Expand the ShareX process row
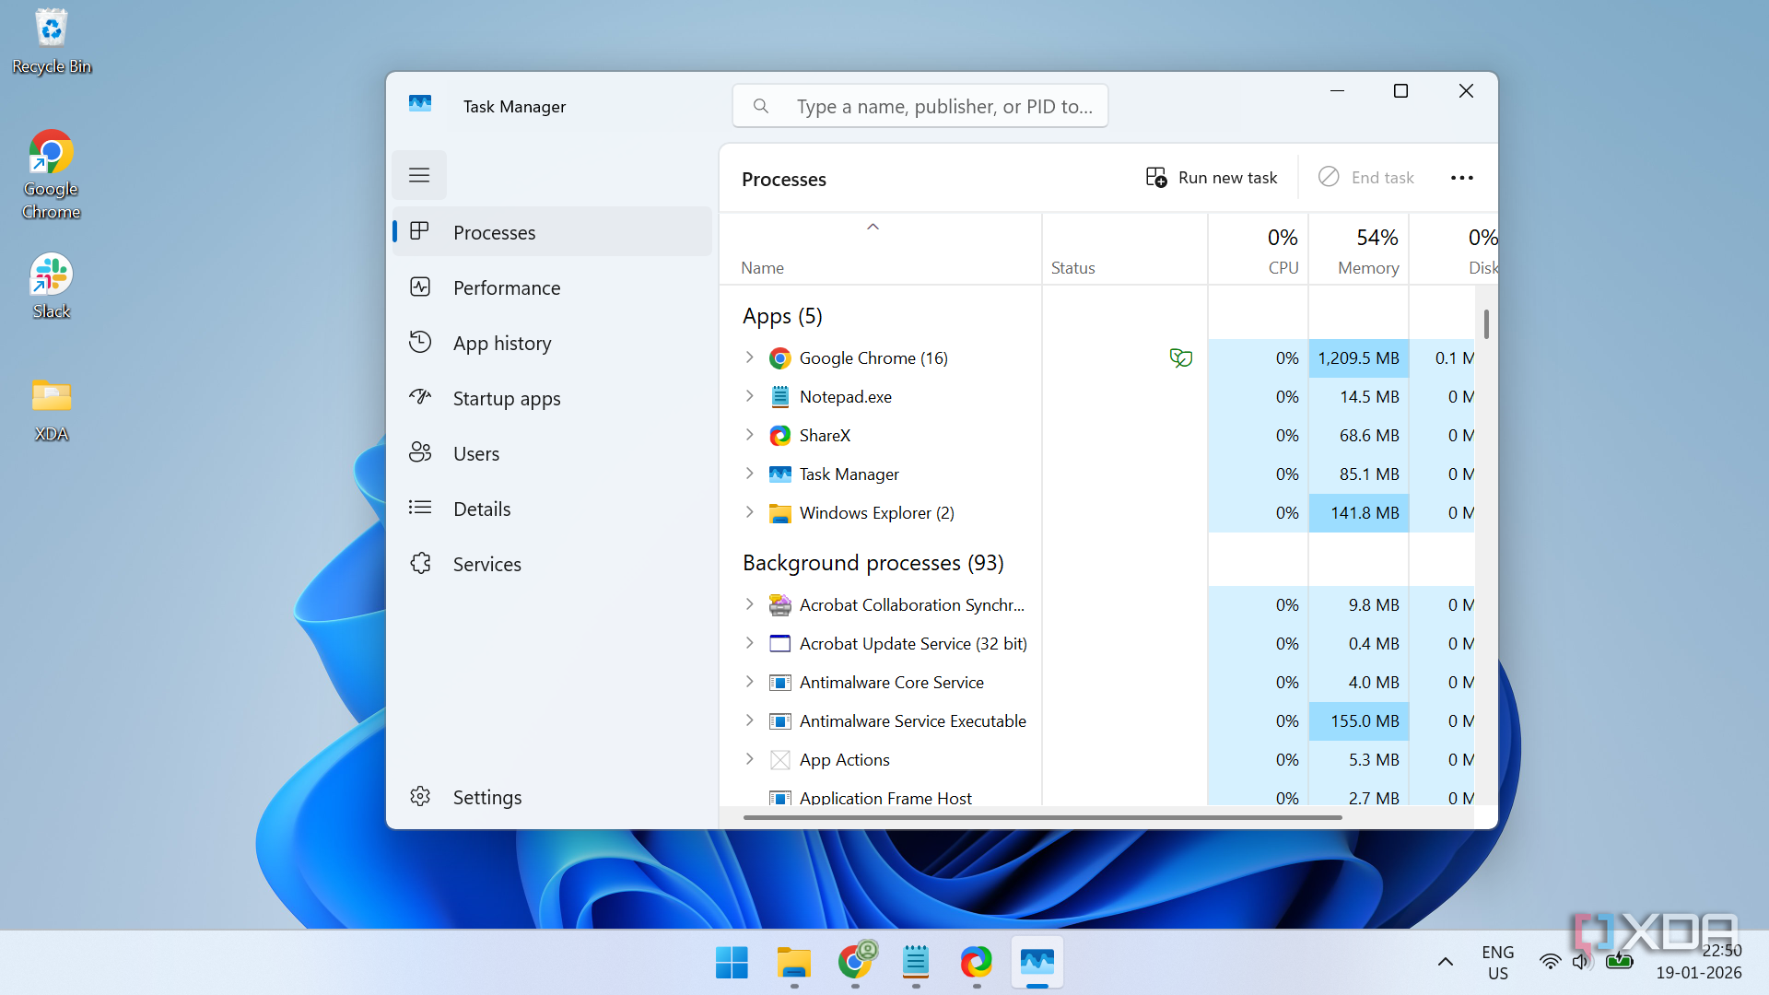The image size is (1769, 995). pyautogui.click(x=750, y=435)
